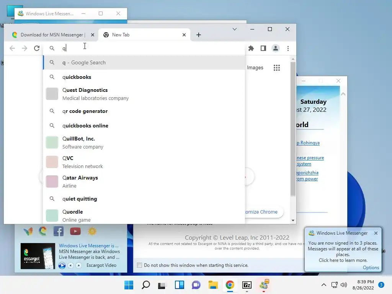
Task: Click the signed-in places notification message
Action: click(343, 252)
